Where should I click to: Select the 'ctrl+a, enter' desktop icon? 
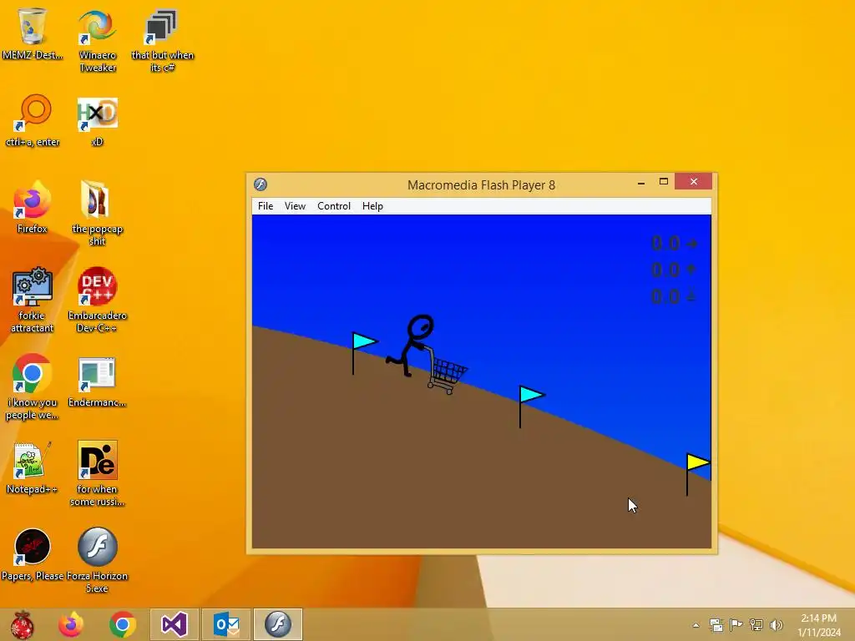pos(33,121)
